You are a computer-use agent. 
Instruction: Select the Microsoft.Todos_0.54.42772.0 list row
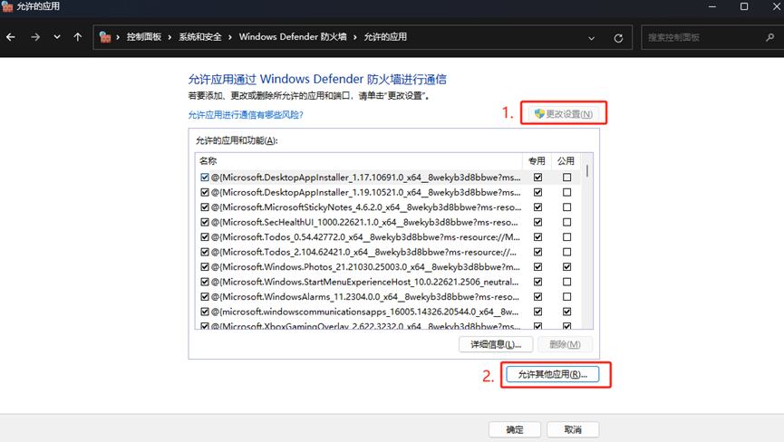388,237
